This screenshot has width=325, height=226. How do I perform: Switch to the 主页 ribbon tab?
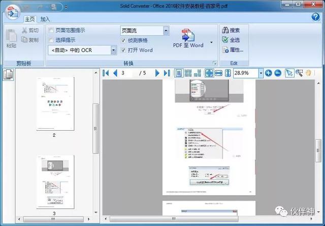pyautogui.click(x=30, y=19)
